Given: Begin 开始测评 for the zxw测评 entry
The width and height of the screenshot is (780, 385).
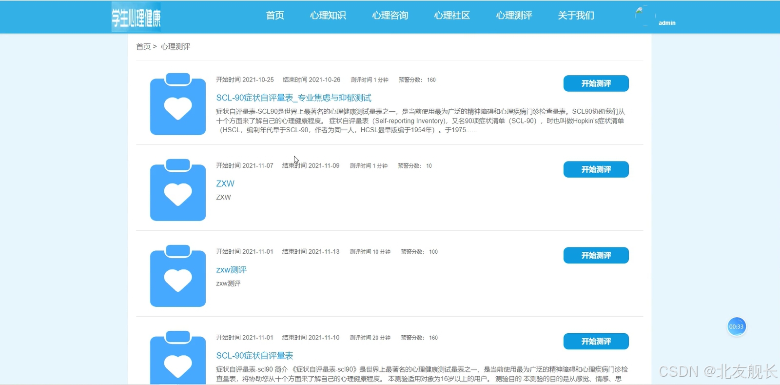Looking at the screenshot, I should coord(596,255).
